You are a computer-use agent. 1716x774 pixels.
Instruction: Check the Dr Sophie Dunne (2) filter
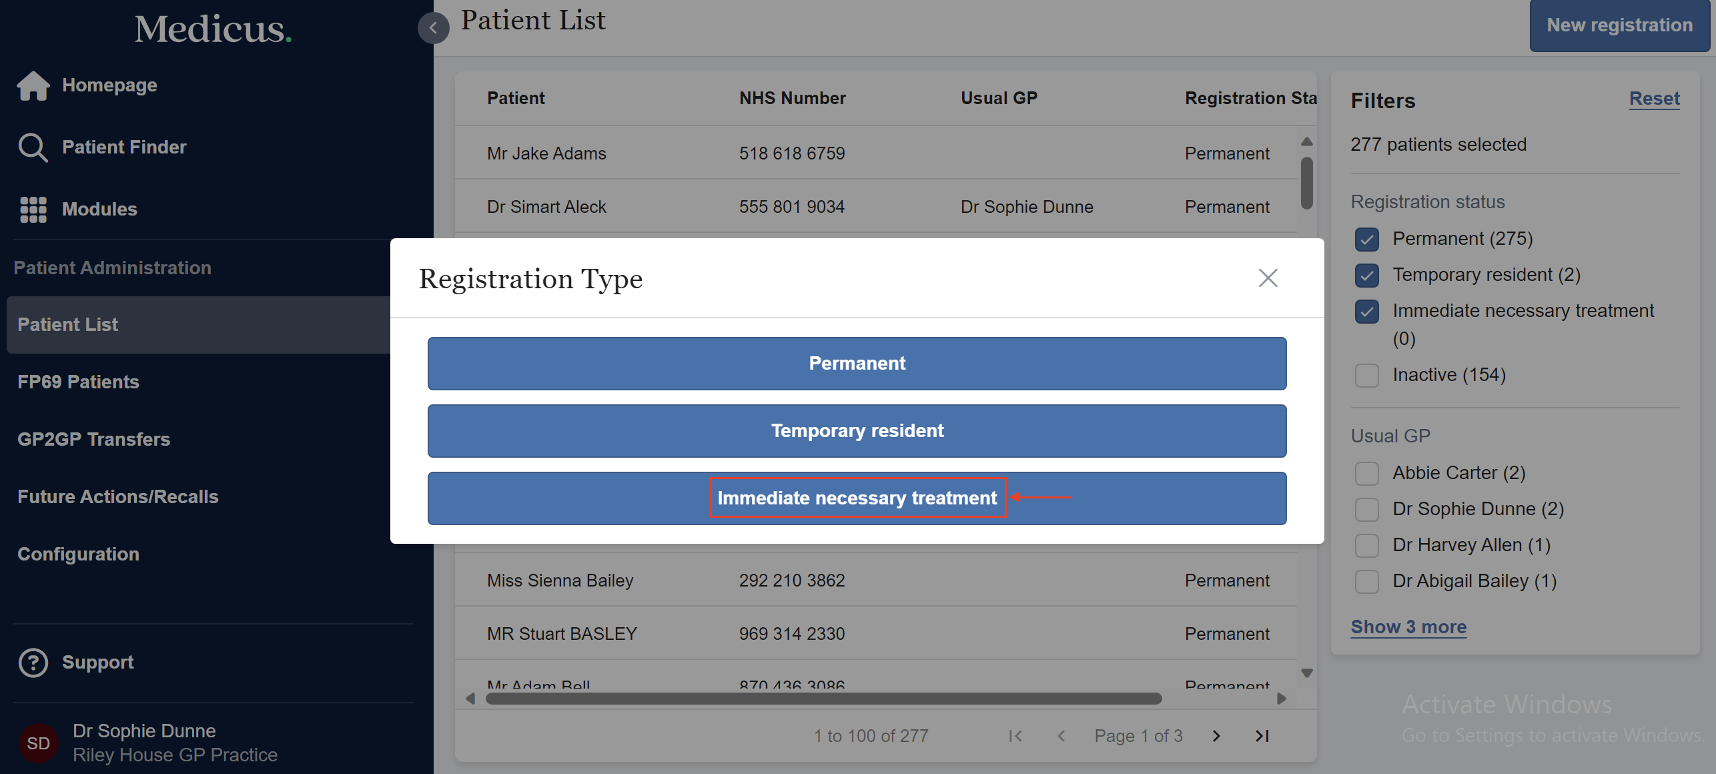coord(1366,509)
